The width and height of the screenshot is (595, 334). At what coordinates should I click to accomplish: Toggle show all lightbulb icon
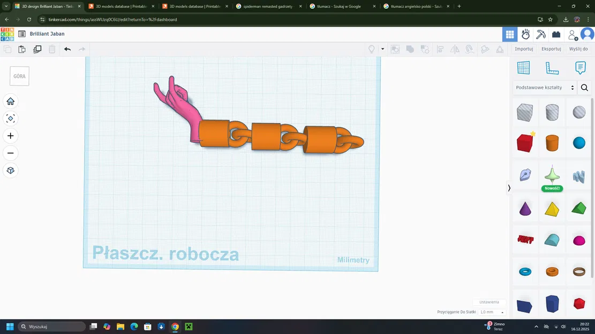372,49
